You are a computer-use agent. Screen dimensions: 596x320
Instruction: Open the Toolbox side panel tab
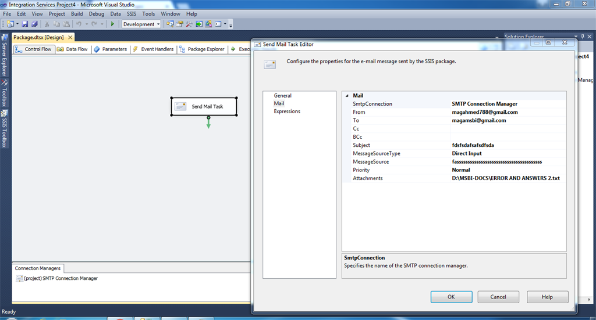coord(4,94)
